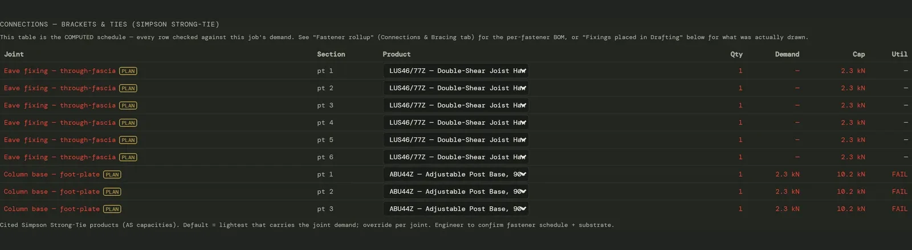
Task: Click PLAN badge on column base pt 3 row
Action: pos(112,209)
